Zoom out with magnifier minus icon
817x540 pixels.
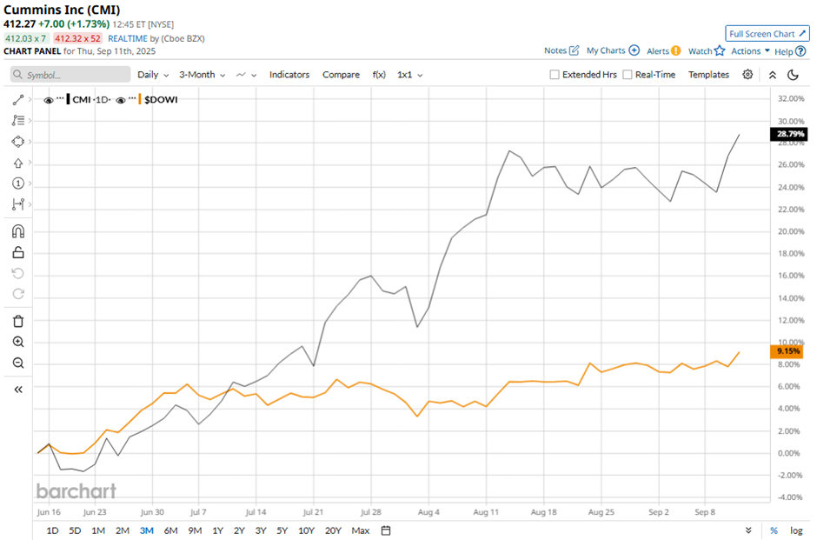point(17,363)
